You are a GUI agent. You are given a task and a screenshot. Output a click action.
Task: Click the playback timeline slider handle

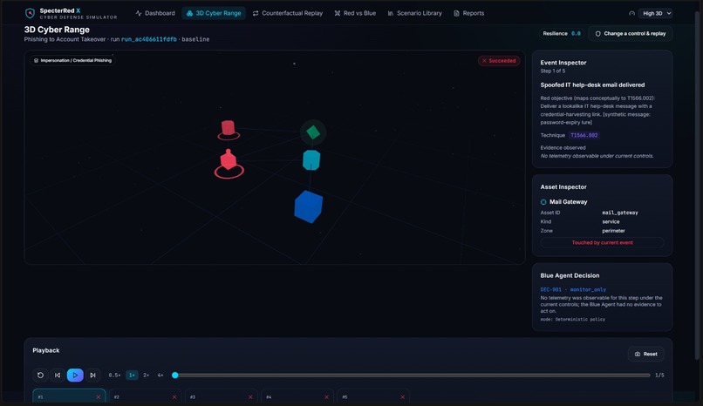coord(175,376)
